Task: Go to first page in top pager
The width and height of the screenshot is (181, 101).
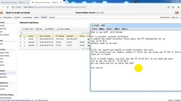Action: [x=83, y=33]
